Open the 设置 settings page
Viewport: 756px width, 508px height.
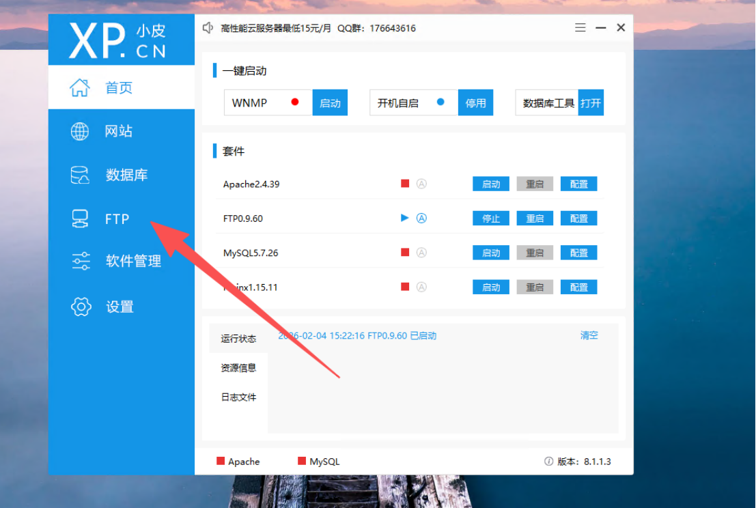(x=122, y=307)
